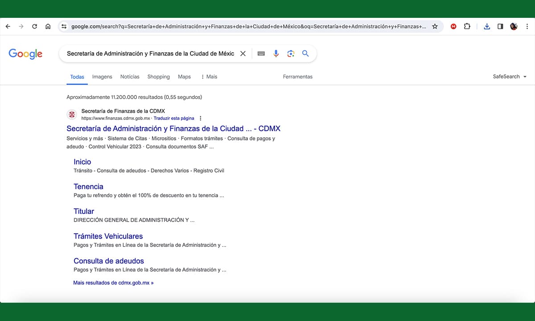This screenshot has width=535, height=321.
Task: Click into the Google search field
Action: point(150,53)
